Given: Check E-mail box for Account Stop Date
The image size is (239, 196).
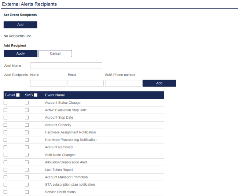Looking at the screenshot, I should 5,118.
